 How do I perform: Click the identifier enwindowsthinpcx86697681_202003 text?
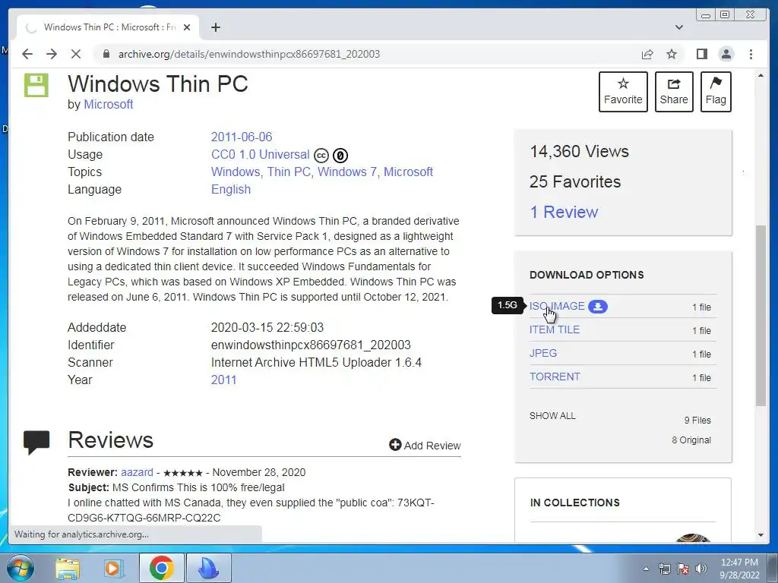[311, 345]
